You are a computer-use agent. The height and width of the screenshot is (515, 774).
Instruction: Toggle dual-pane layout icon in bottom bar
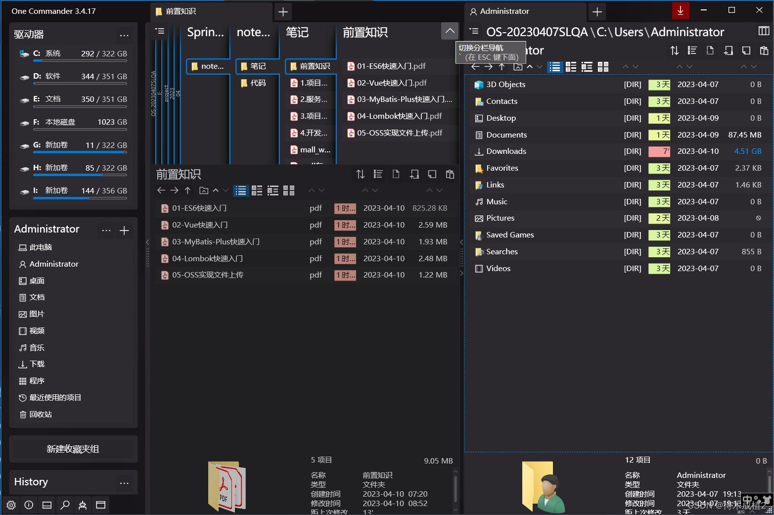[47, 505]
